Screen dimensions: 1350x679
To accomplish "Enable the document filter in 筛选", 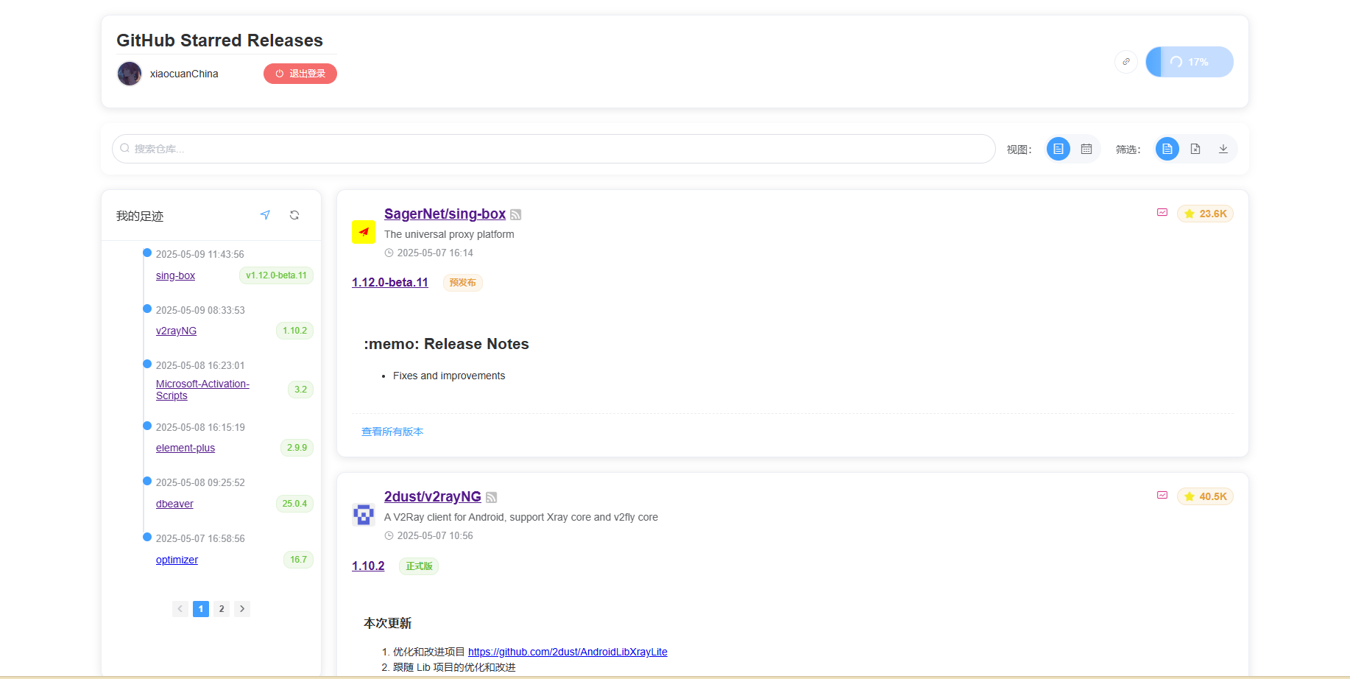I will click(x=1167, y=148).
